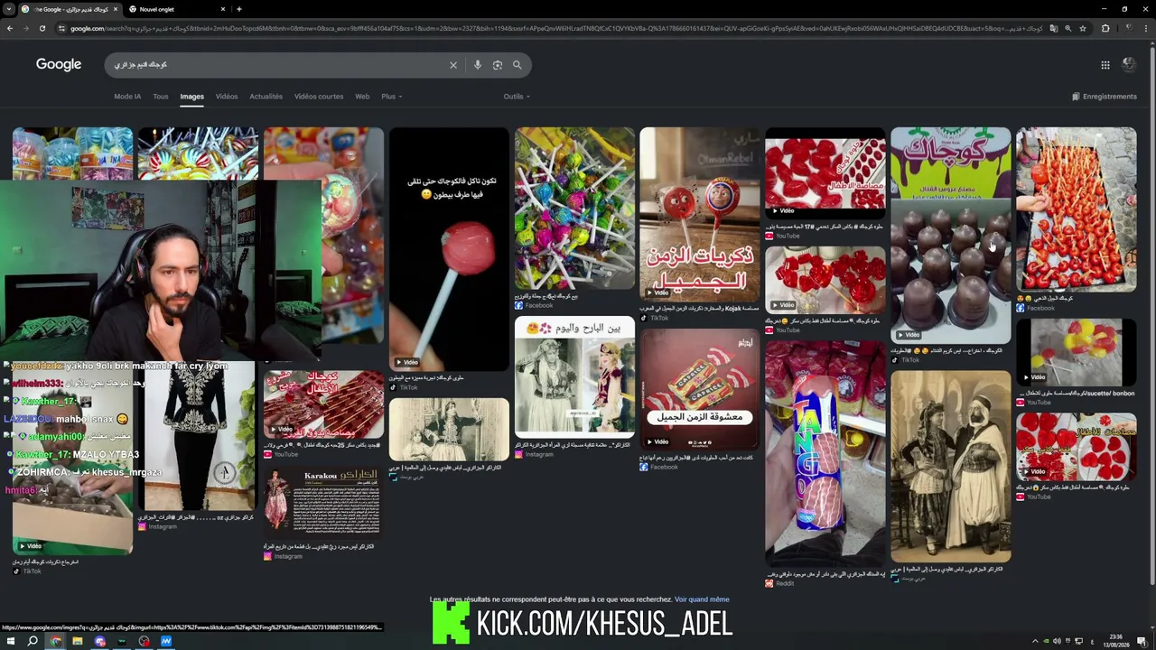Select the Mode IA search tab
The width and height of the screenshot is (1156, 650).
(127, 97)
